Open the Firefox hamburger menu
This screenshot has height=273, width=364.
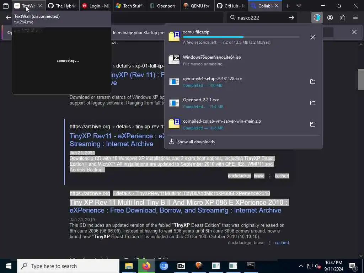[355, 18]
